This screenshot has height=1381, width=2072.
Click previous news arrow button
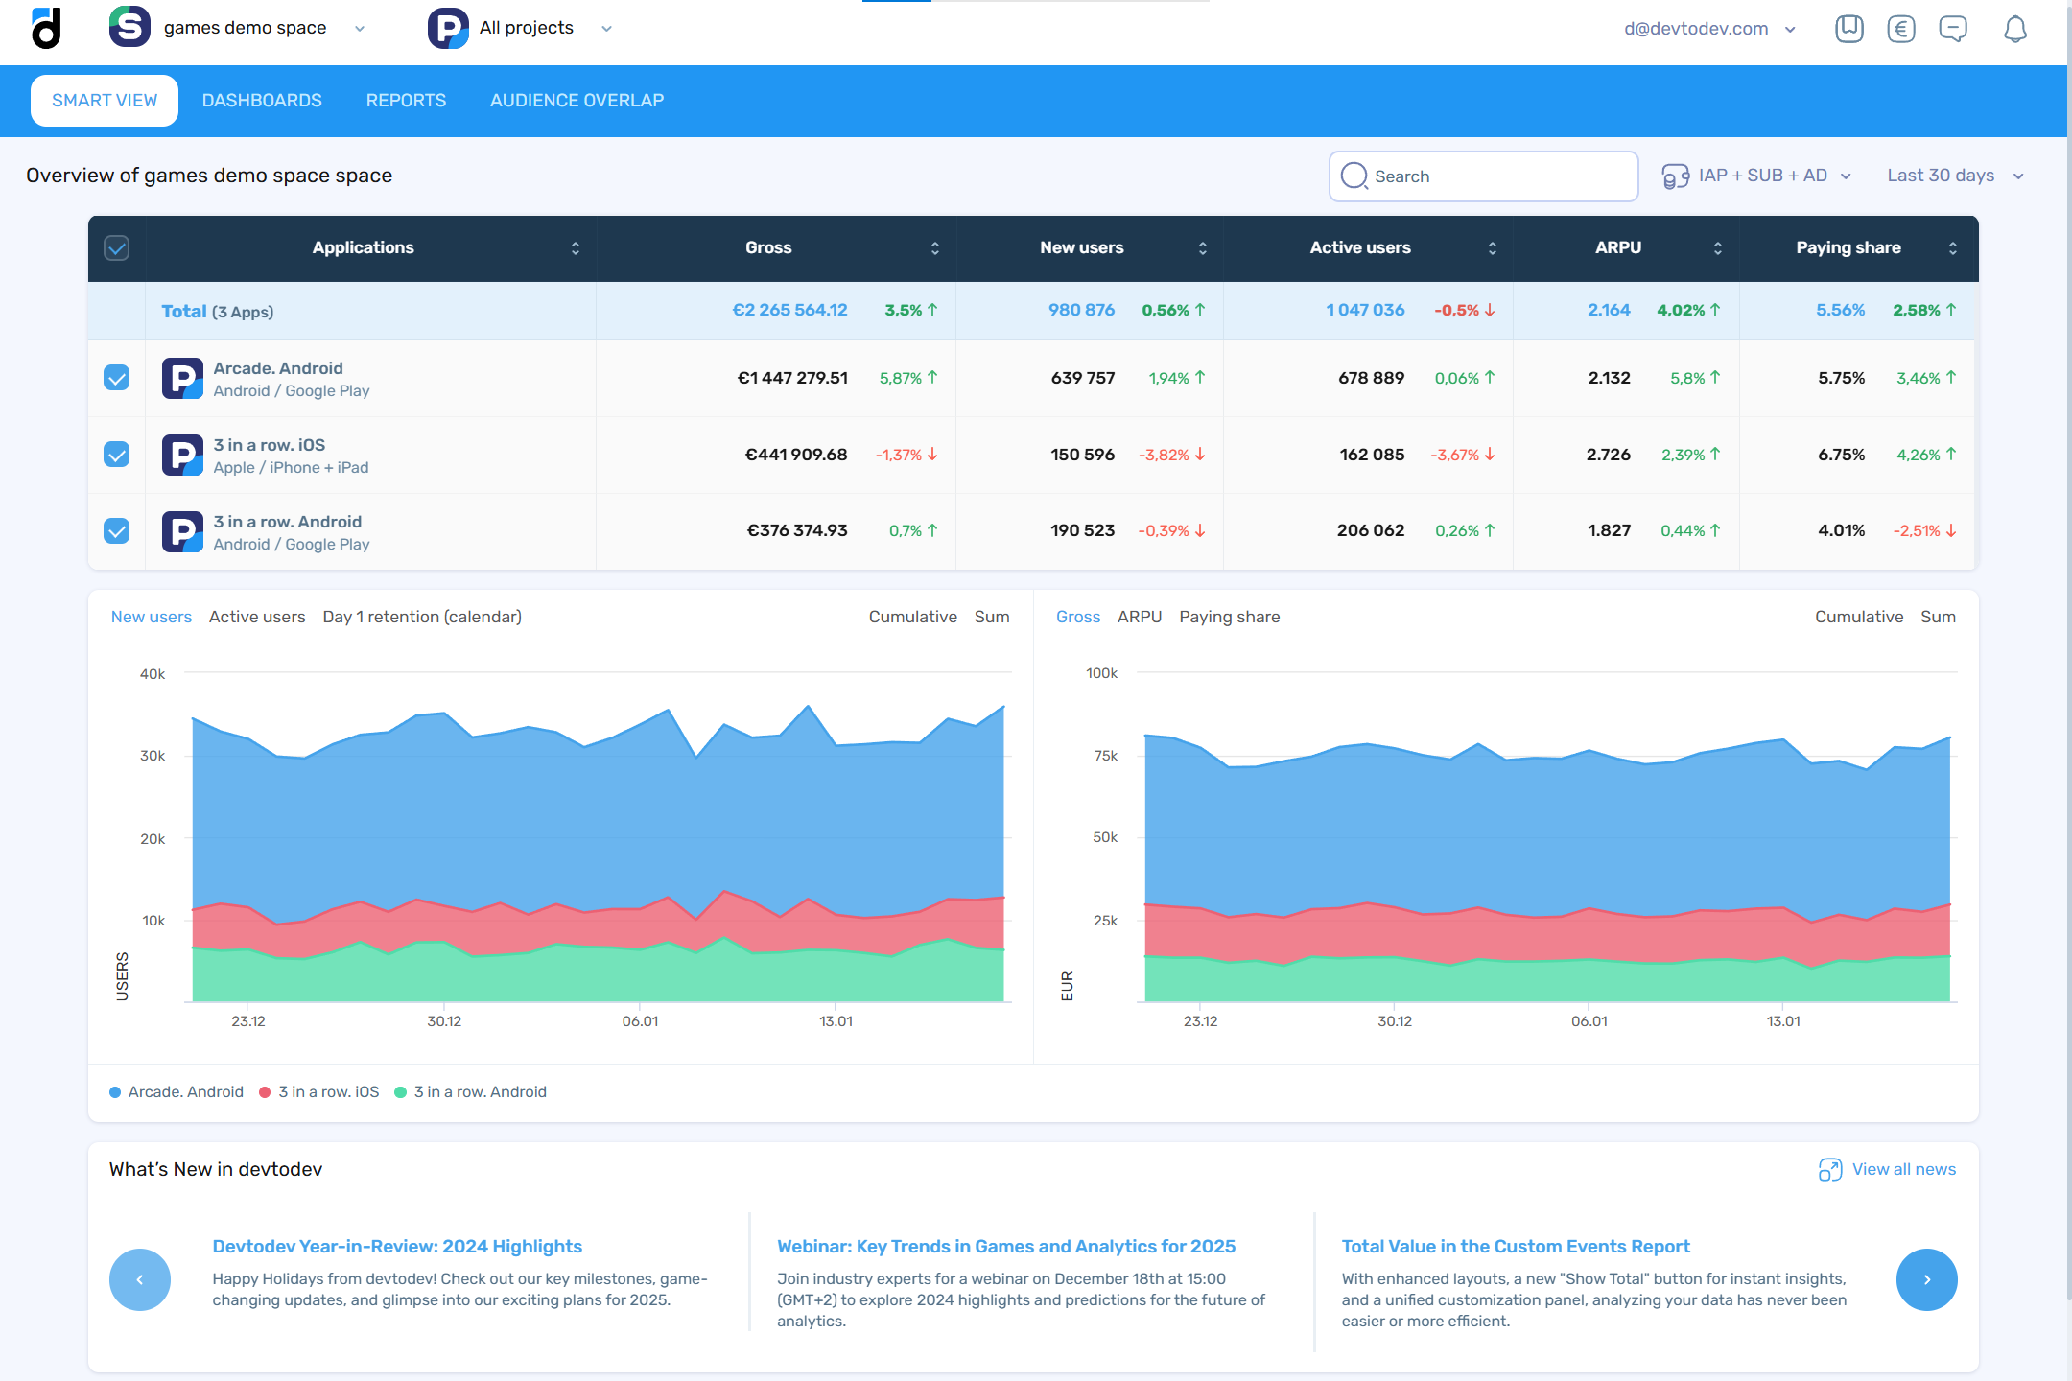(x=140, y=1279)
